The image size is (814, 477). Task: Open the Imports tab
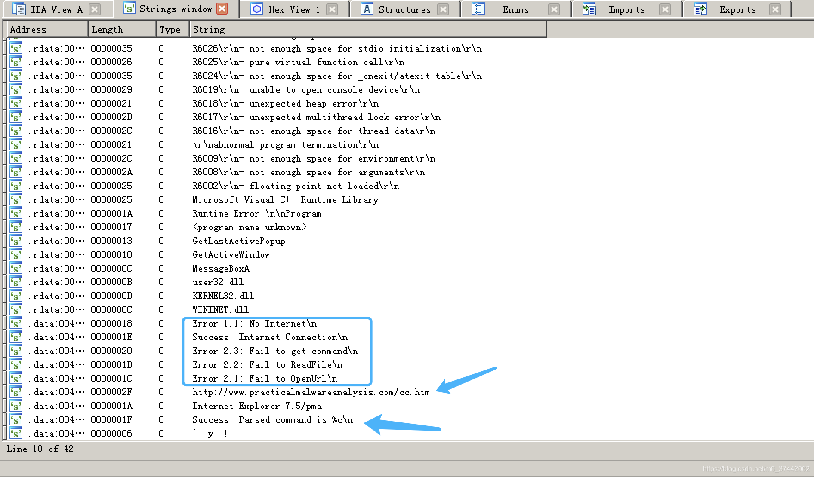pos(626,9)
